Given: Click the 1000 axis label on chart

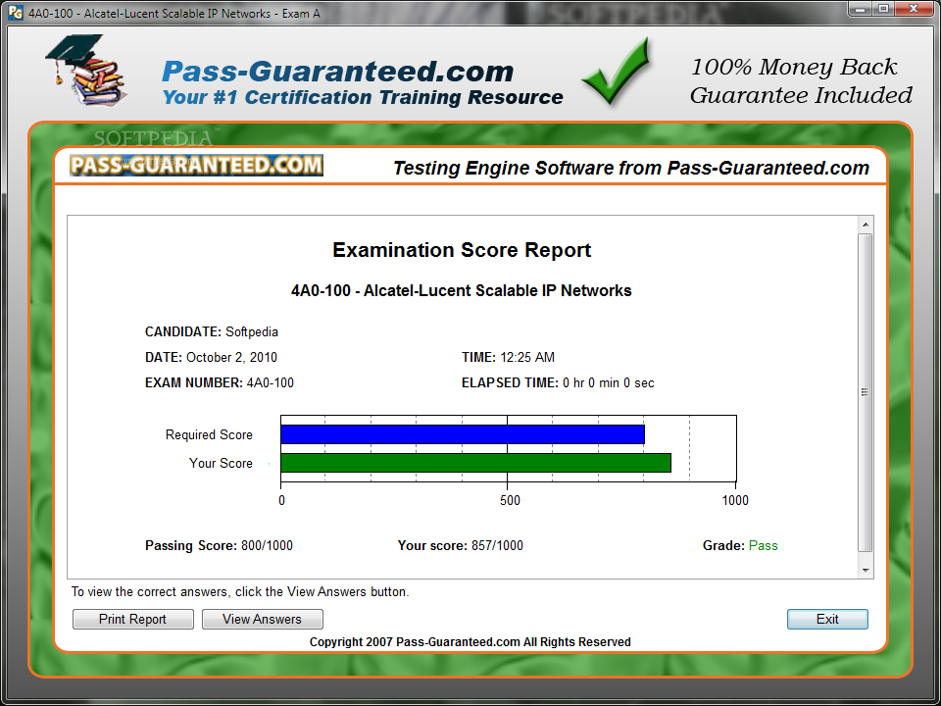Looking at the screenshot, I should pos(735,501).
